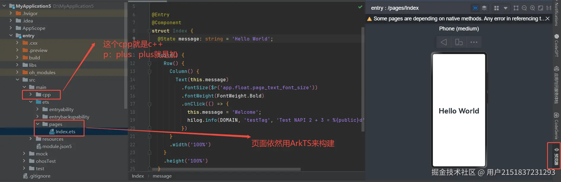This screenshot has width=561, height=182.
Task: Expand the ohosTest folder
Action: [x=24, y=161]
